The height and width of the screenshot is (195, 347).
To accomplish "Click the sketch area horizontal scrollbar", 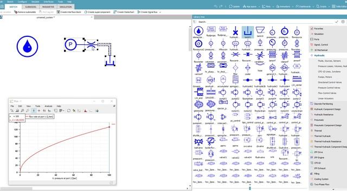I will [16, 188].
